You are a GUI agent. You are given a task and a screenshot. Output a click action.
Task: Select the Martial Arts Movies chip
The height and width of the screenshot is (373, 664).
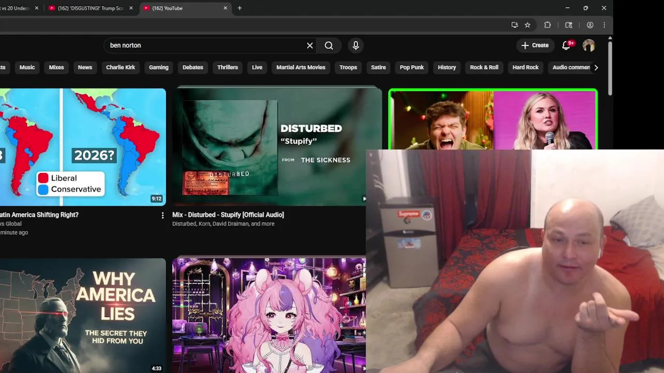click(301, 67)
